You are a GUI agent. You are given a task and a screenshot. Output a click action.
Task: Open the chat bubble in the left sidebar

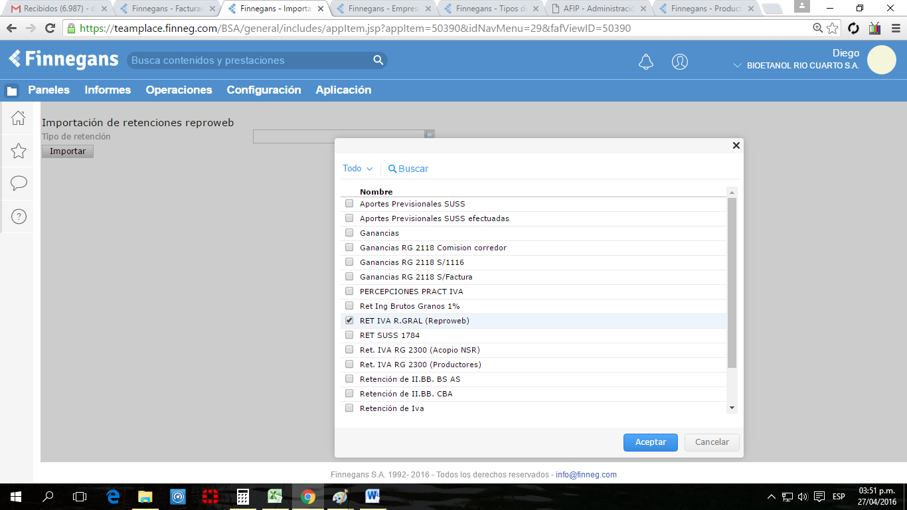click(19, 183)
